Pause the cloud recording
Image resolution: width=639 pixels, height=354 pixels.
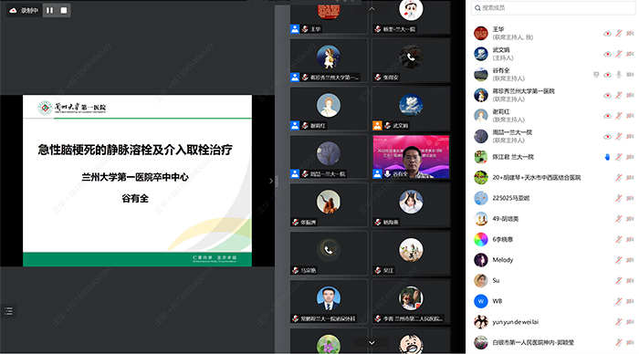49,10
